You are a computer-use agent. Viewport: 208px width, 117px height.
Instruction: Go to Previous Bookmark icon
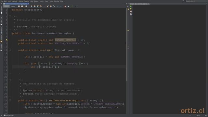[x=48, y=6]
